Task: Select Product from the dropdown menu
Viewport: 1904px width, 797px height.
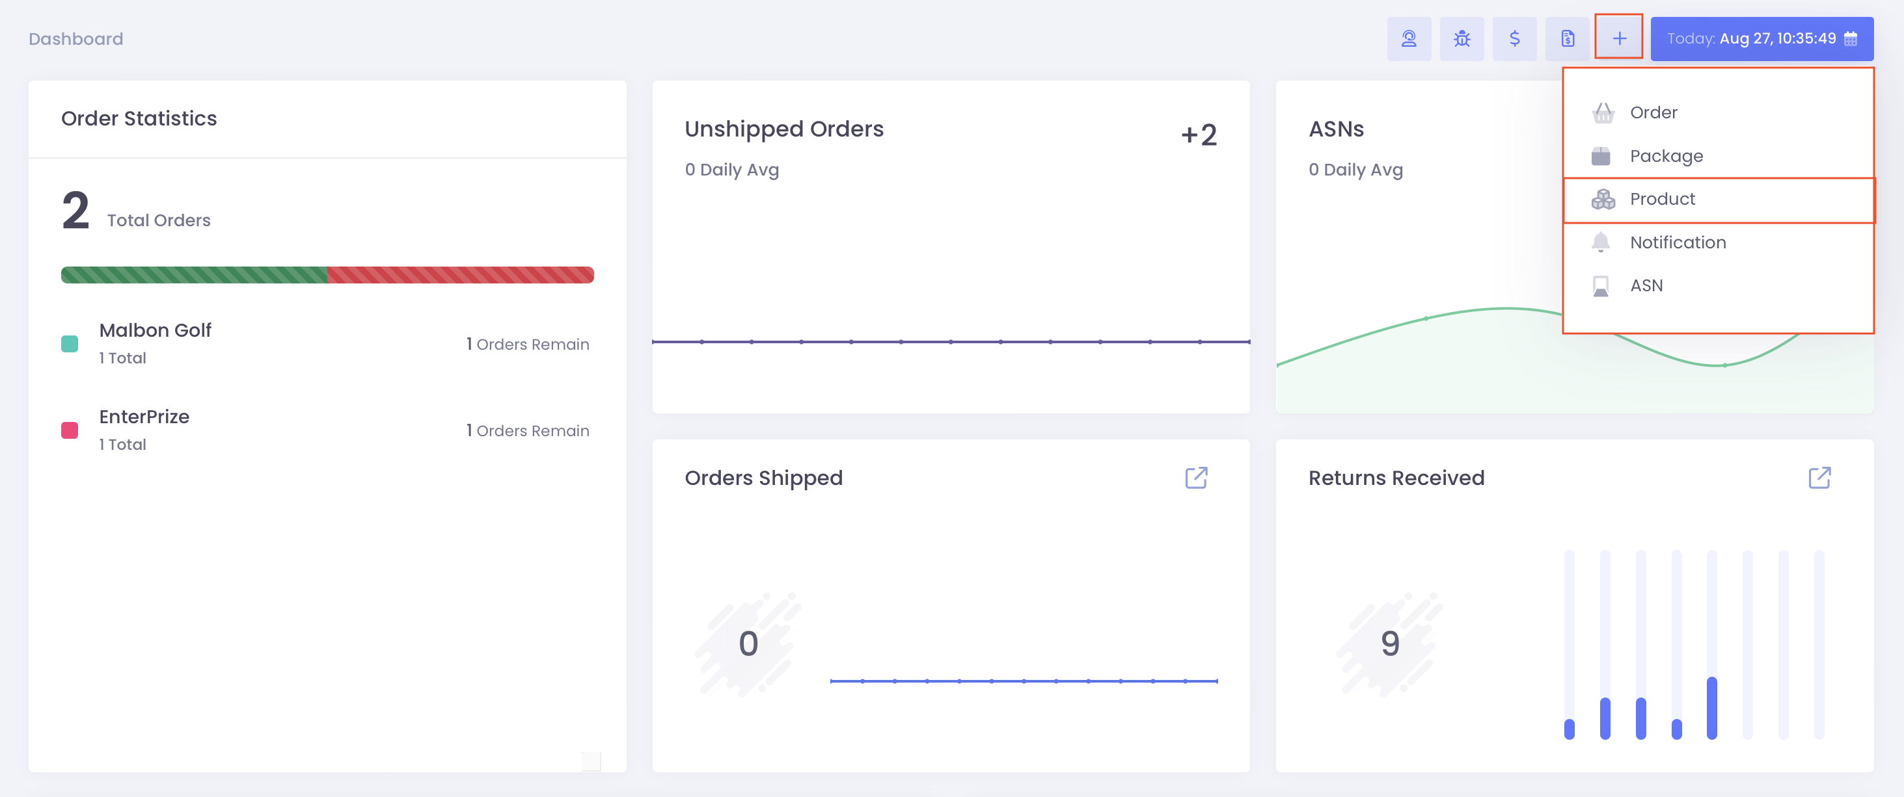Action: (x=1663, y=200)
